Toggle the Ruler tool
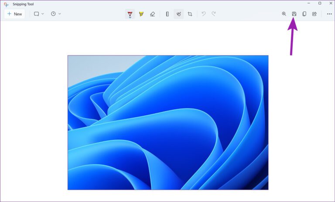Screen dimensions: 335x202 (x=167, y=14)
